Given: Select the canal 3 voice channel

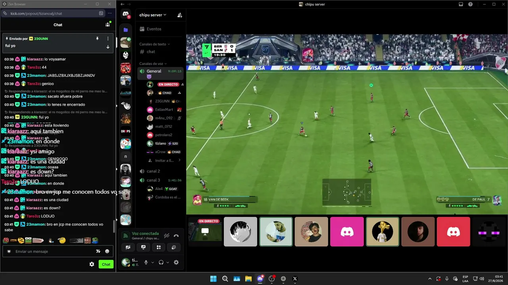Looking at the screenshot, I should pyautogui.click(x=160, y=180).
